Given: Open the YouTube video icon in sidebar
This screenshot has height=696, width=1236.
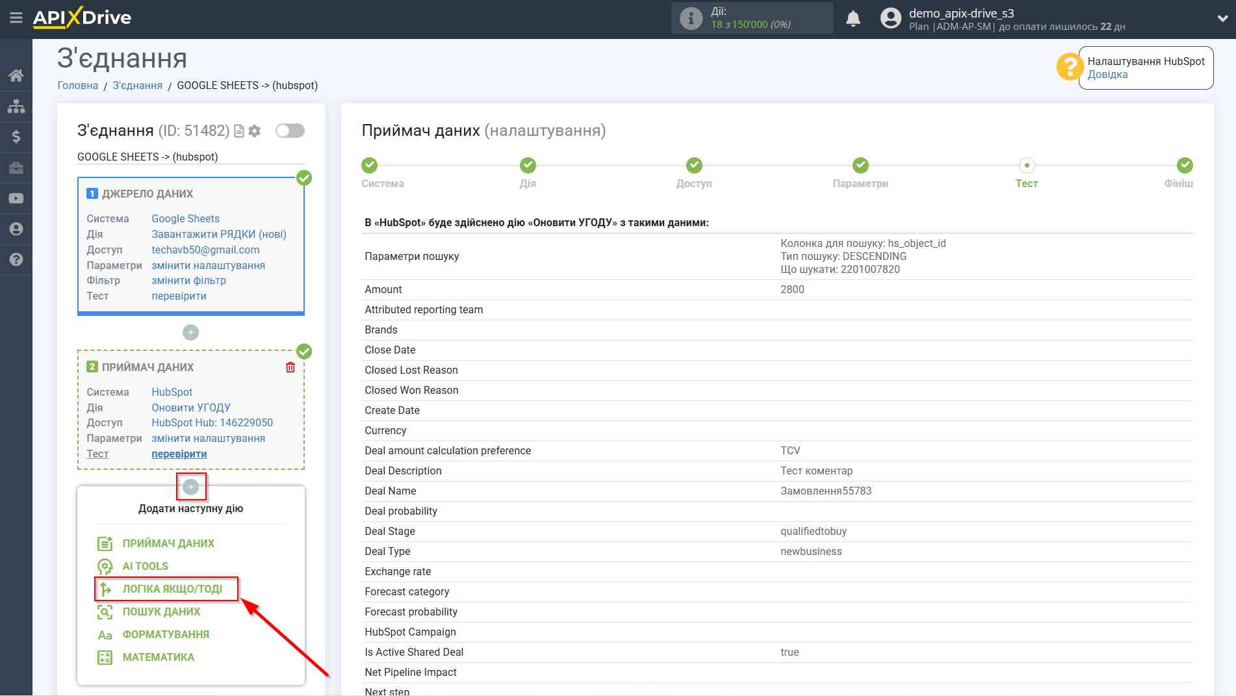Looking at the screenshot, I should (x=16, y=198).
